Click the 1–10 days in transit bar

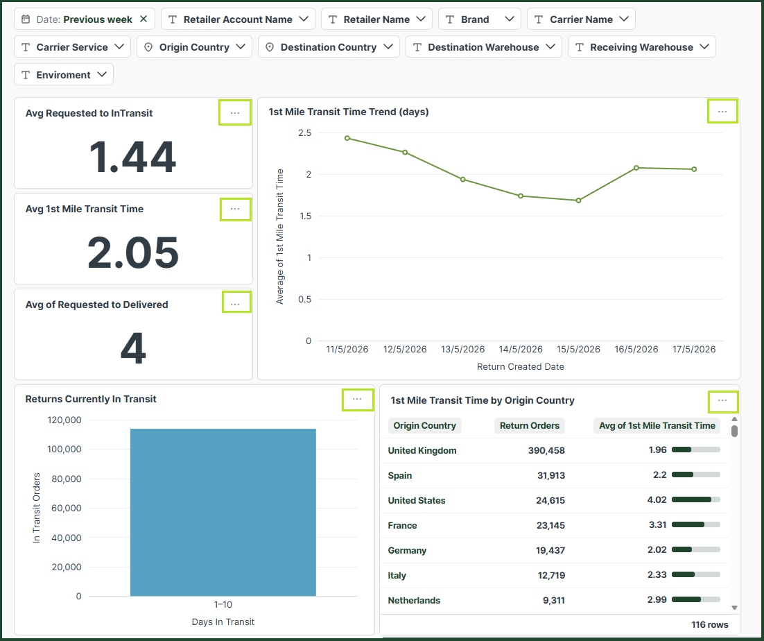[x=223, y=512]
